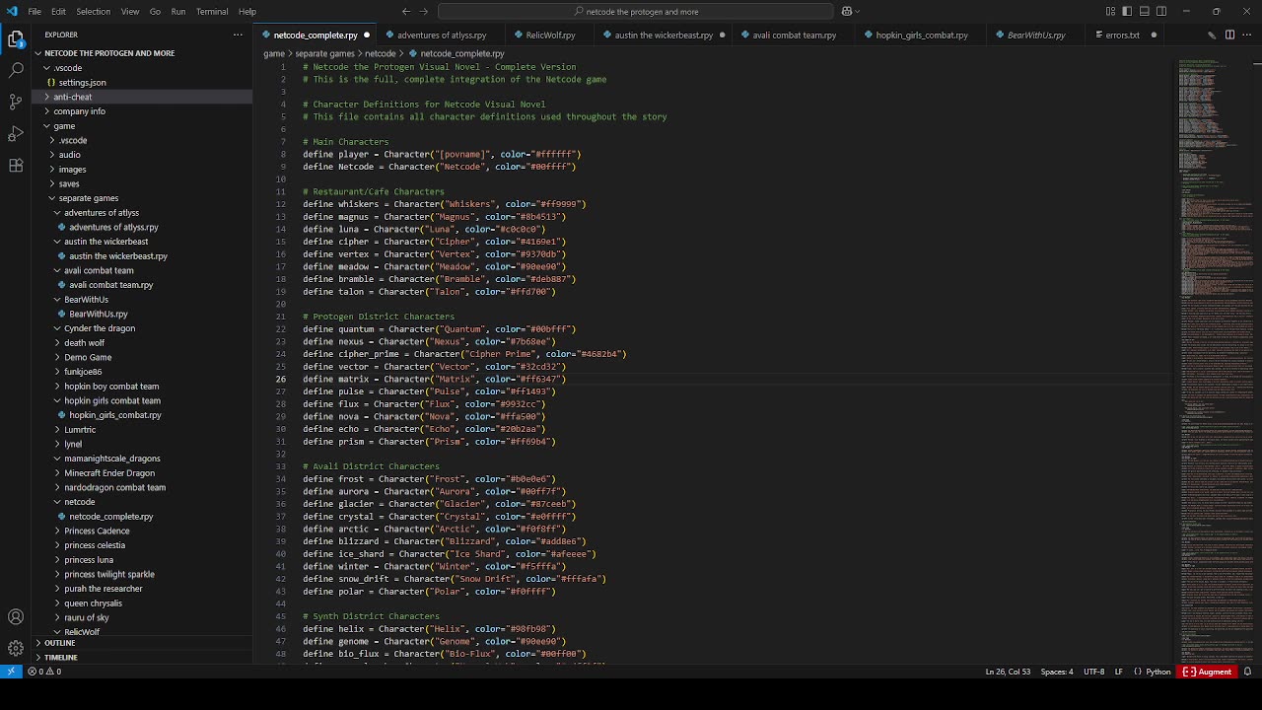The width and height of the screenshot is (1262, 710).
Task: Switch to austin the wickerbeast.rpy tab
Action: (664, 35)
